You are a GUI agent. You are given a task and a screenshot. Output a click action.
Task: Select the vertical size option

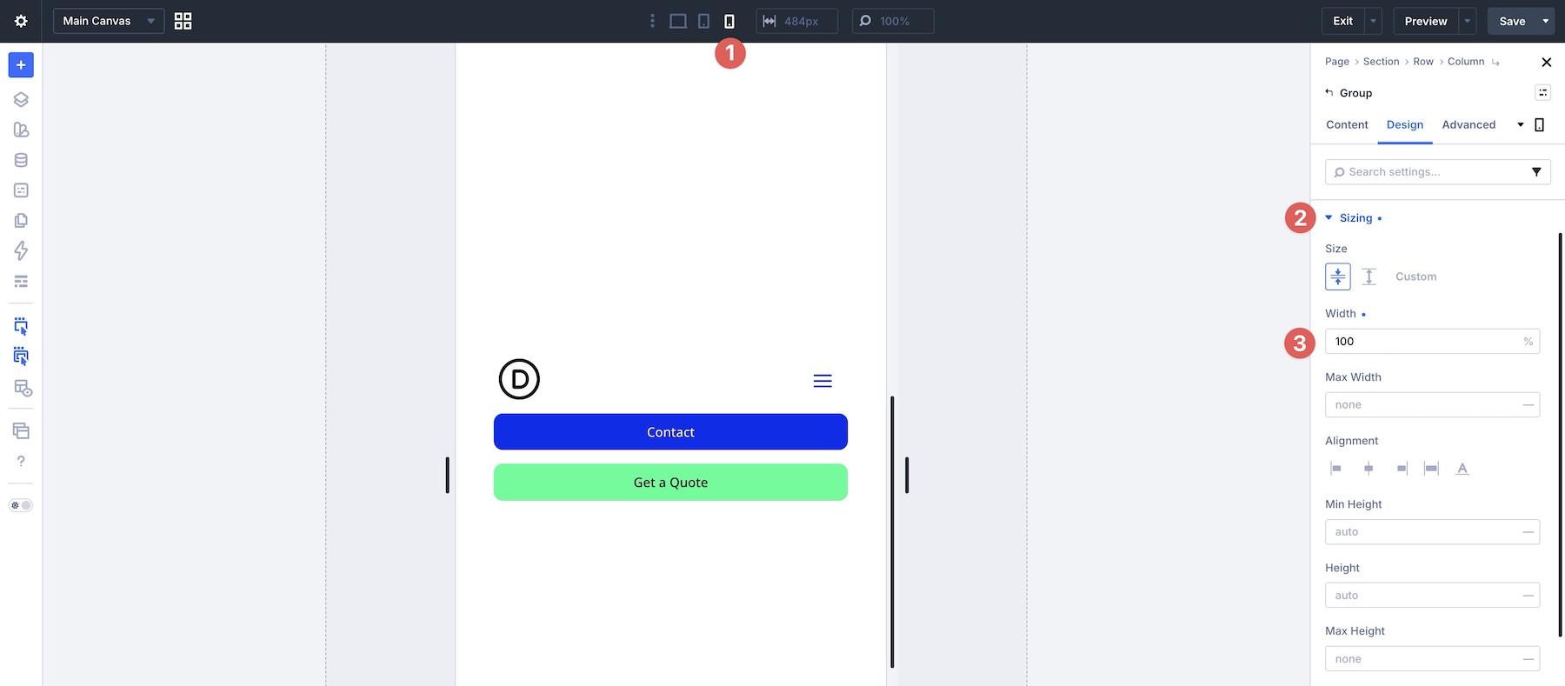pos(1369,276)
